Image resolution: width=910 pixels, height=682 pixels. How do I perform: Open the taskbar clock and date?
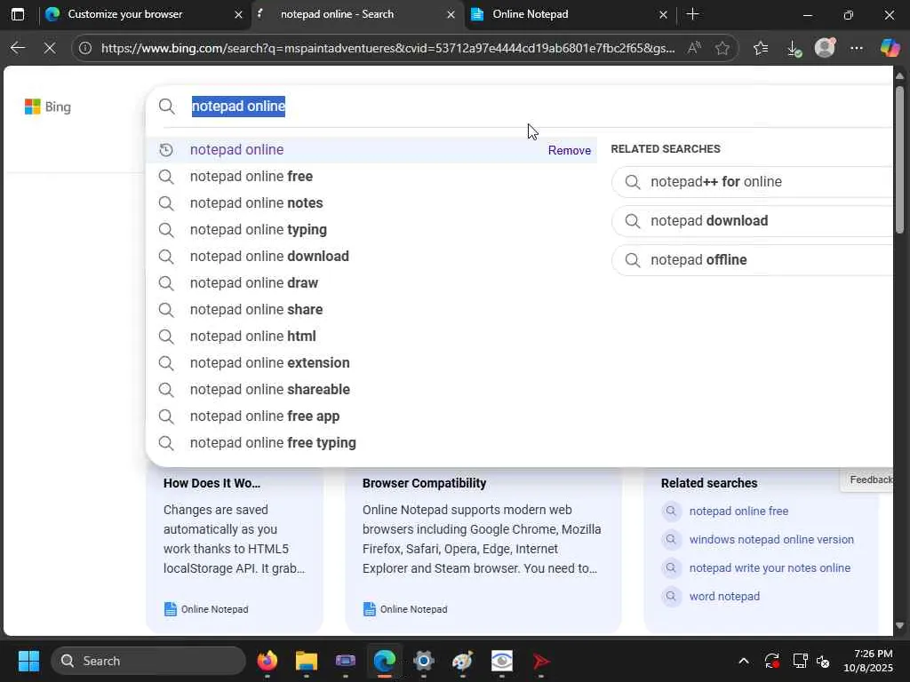click(x=868, y=661)
